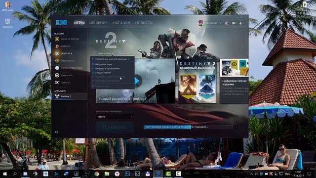This screenshot has height=178, width=316.
Task: Open taskbar search magnifier
Action: pos(15,174)
